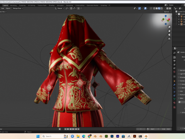185x139 pixels.
Task: Switch to the Scripting workspace tab
Action: coord(104,5)
